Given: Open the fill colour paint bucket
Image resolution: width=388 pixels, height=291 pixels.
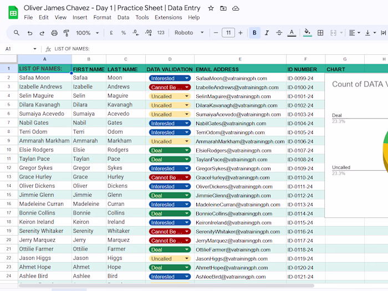Looking at the screenshot, I should [x=307, y=33].
